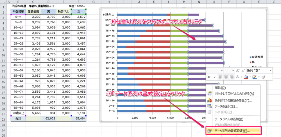The width and height of the screenshot is (281, 137).
Task: Select the 年齢階級 header cell
Action: [18, 12]
